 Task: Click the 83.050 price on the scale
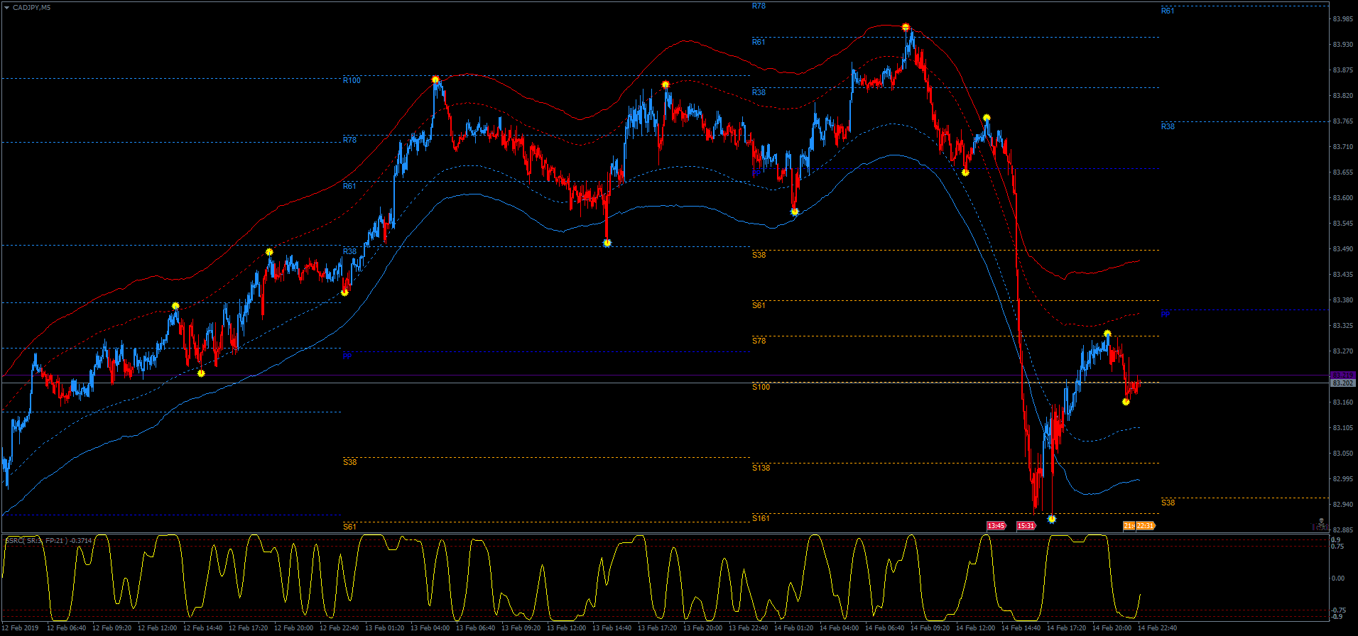click(x=1342, y=454)
